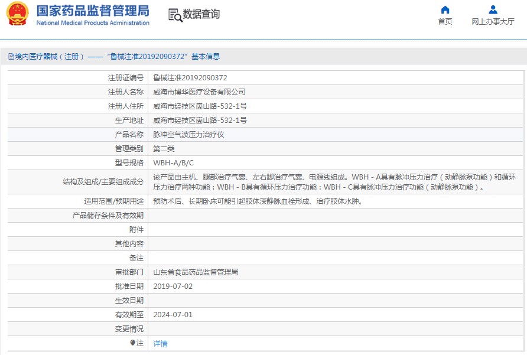This screenshot has height=355, width=527.
Task: Select model value WBH-A/B/C
Action: tap(174, 162)
